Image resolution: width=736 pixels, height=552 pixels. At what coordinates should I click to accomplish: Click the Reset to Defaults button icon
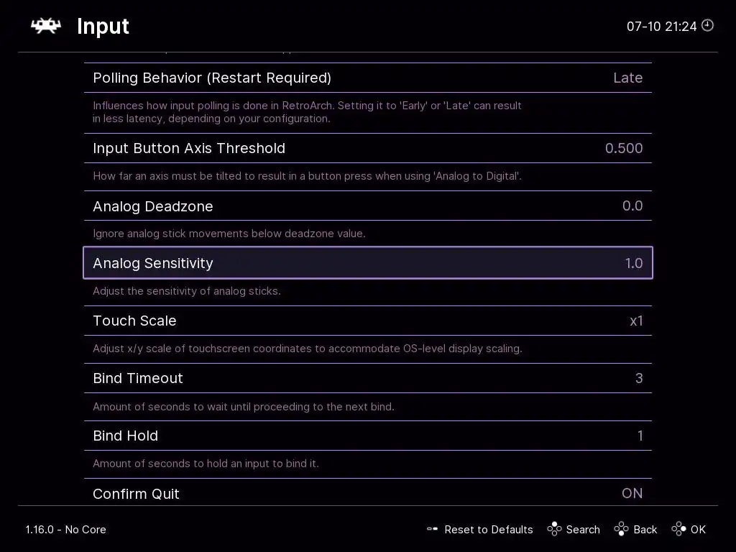pos(432,529)
